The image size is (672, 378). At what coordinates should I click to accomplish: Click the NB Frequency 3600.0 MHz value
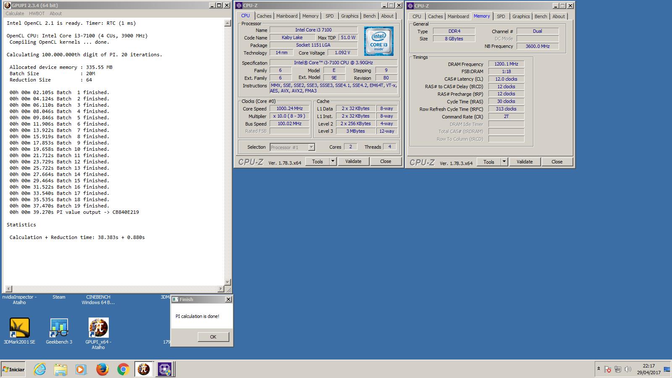538,46
